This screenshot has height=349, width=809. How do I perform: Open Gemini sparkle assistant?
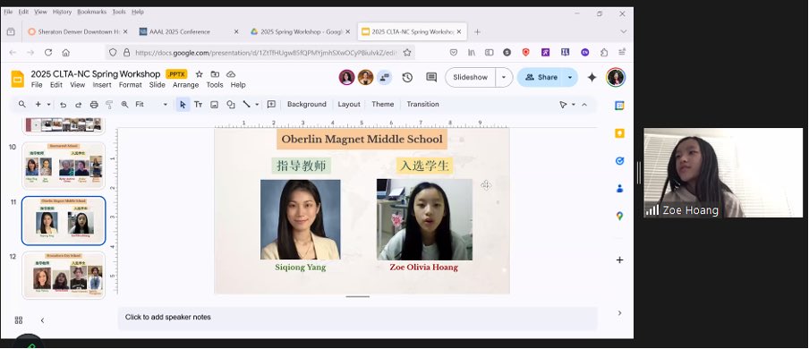(592, 78)
